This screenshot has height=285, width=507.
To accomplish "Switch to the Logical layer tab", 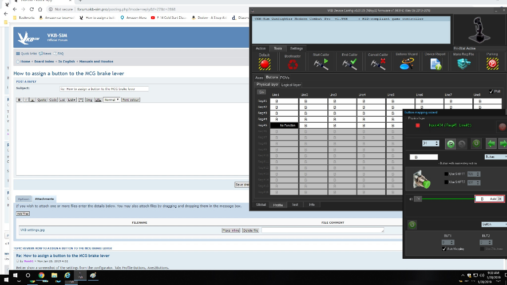I will click(x=291, y=85).
